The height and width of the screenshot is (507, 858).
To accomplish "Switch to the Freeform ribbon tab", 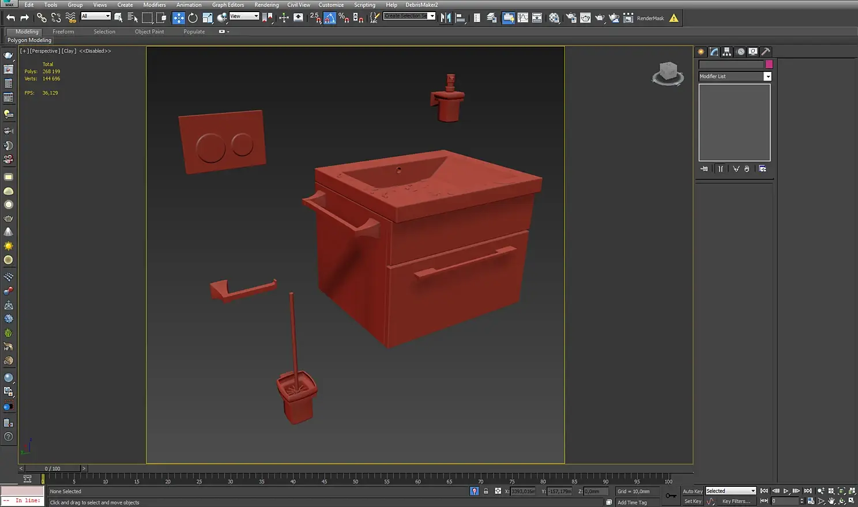I will (x=63, y=32).
